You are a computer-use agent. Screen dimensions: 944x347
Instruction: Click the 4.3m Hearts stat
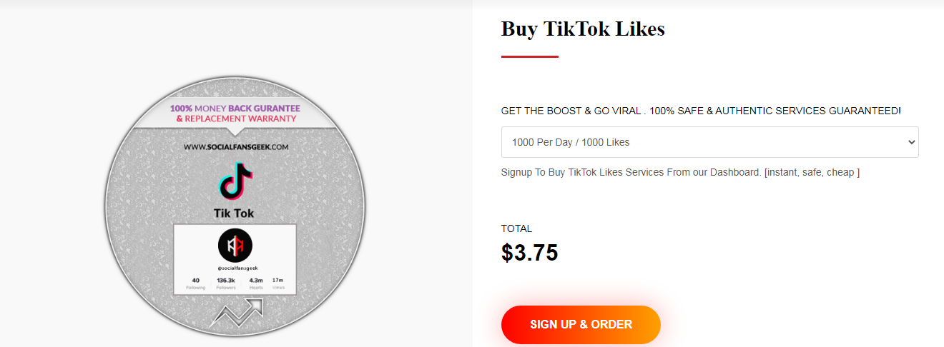point(256,283)
